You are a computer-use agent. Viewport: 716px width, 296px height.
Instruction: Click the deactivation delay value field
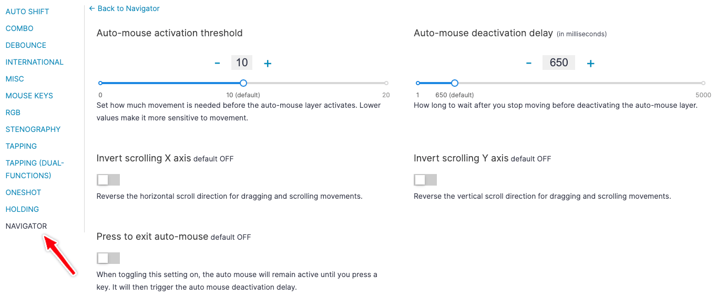pyautogui.click(x=559, y=63)
